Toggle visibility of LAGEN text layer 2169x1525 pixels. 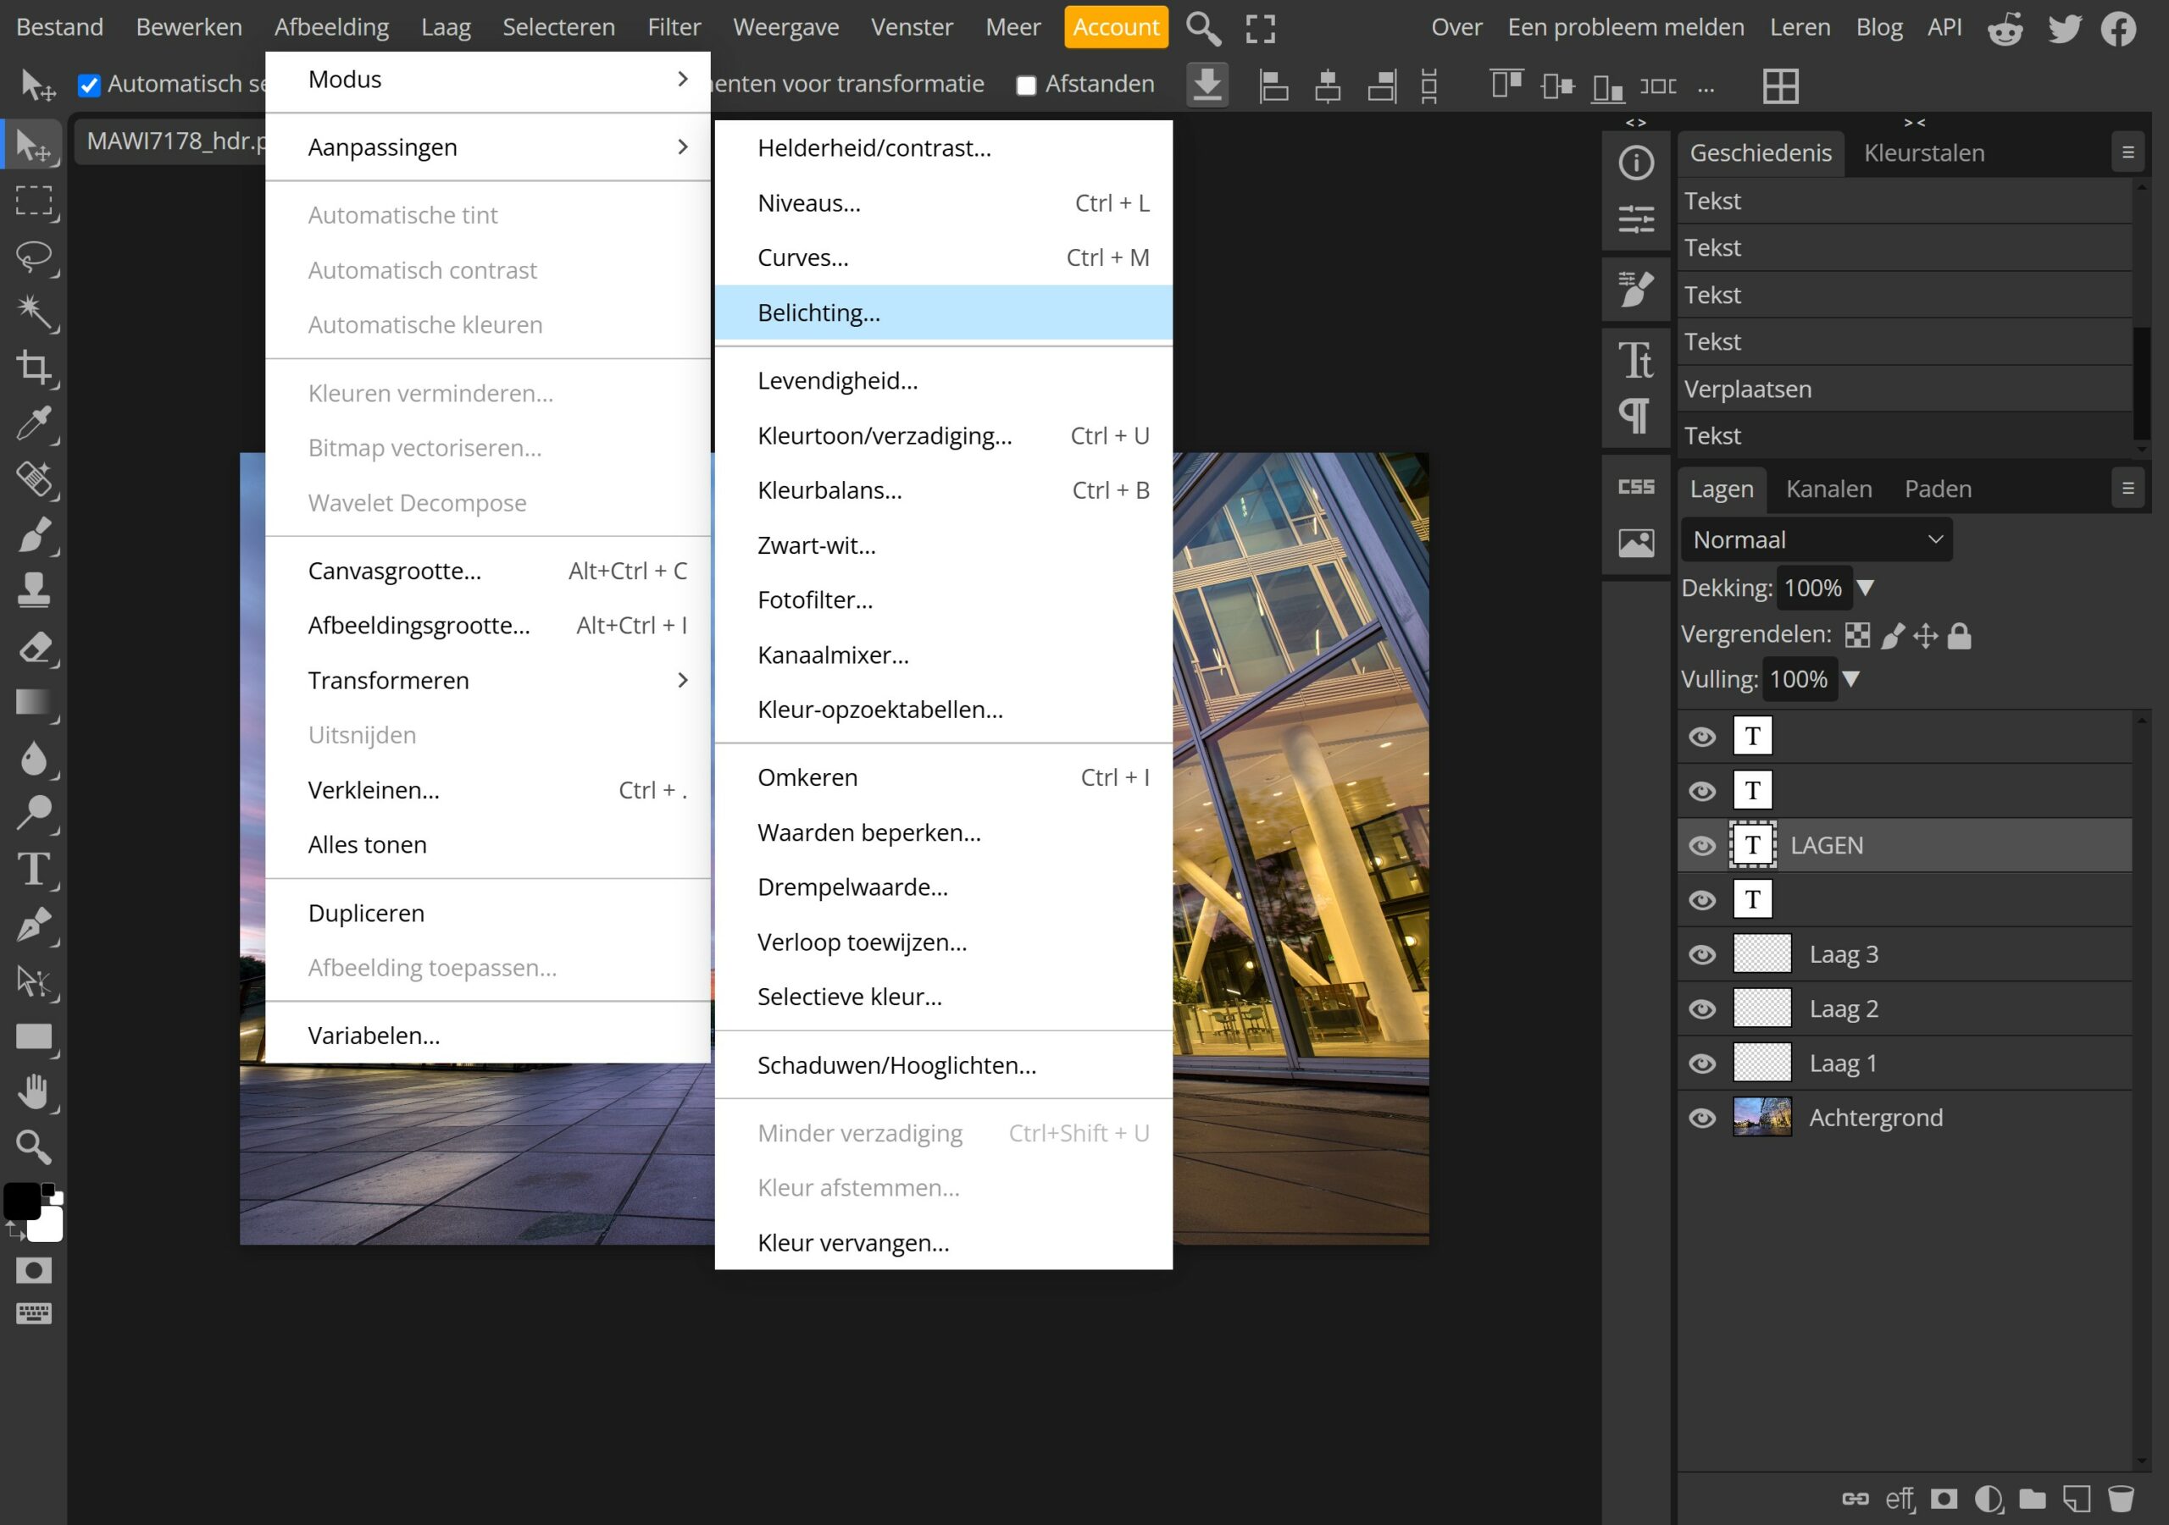point(1702,845)
